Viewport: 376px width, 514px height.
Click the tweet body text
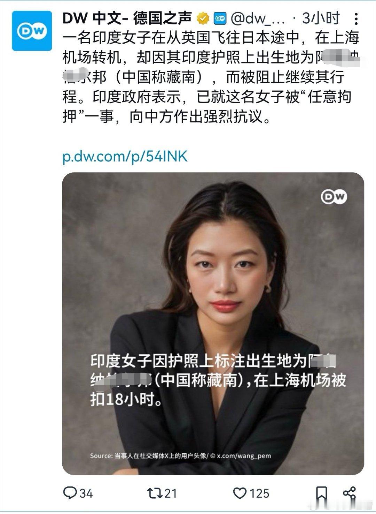[x=211, y=77]
